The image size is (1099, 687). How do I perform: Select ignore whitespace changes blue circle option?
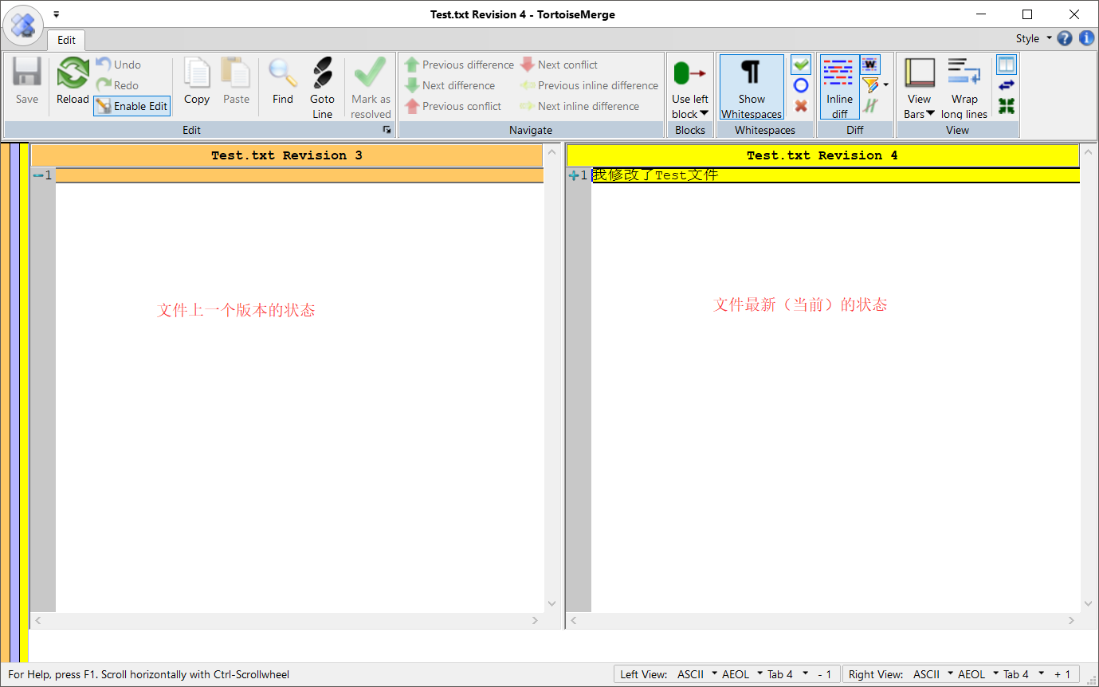coord(801,85)
